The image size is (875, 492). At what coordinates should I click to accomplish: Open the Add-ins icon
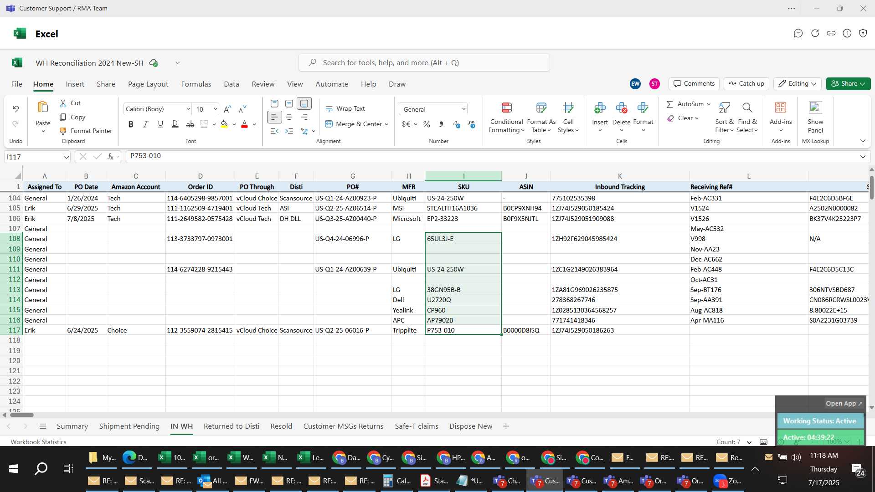tap(781, 108)
